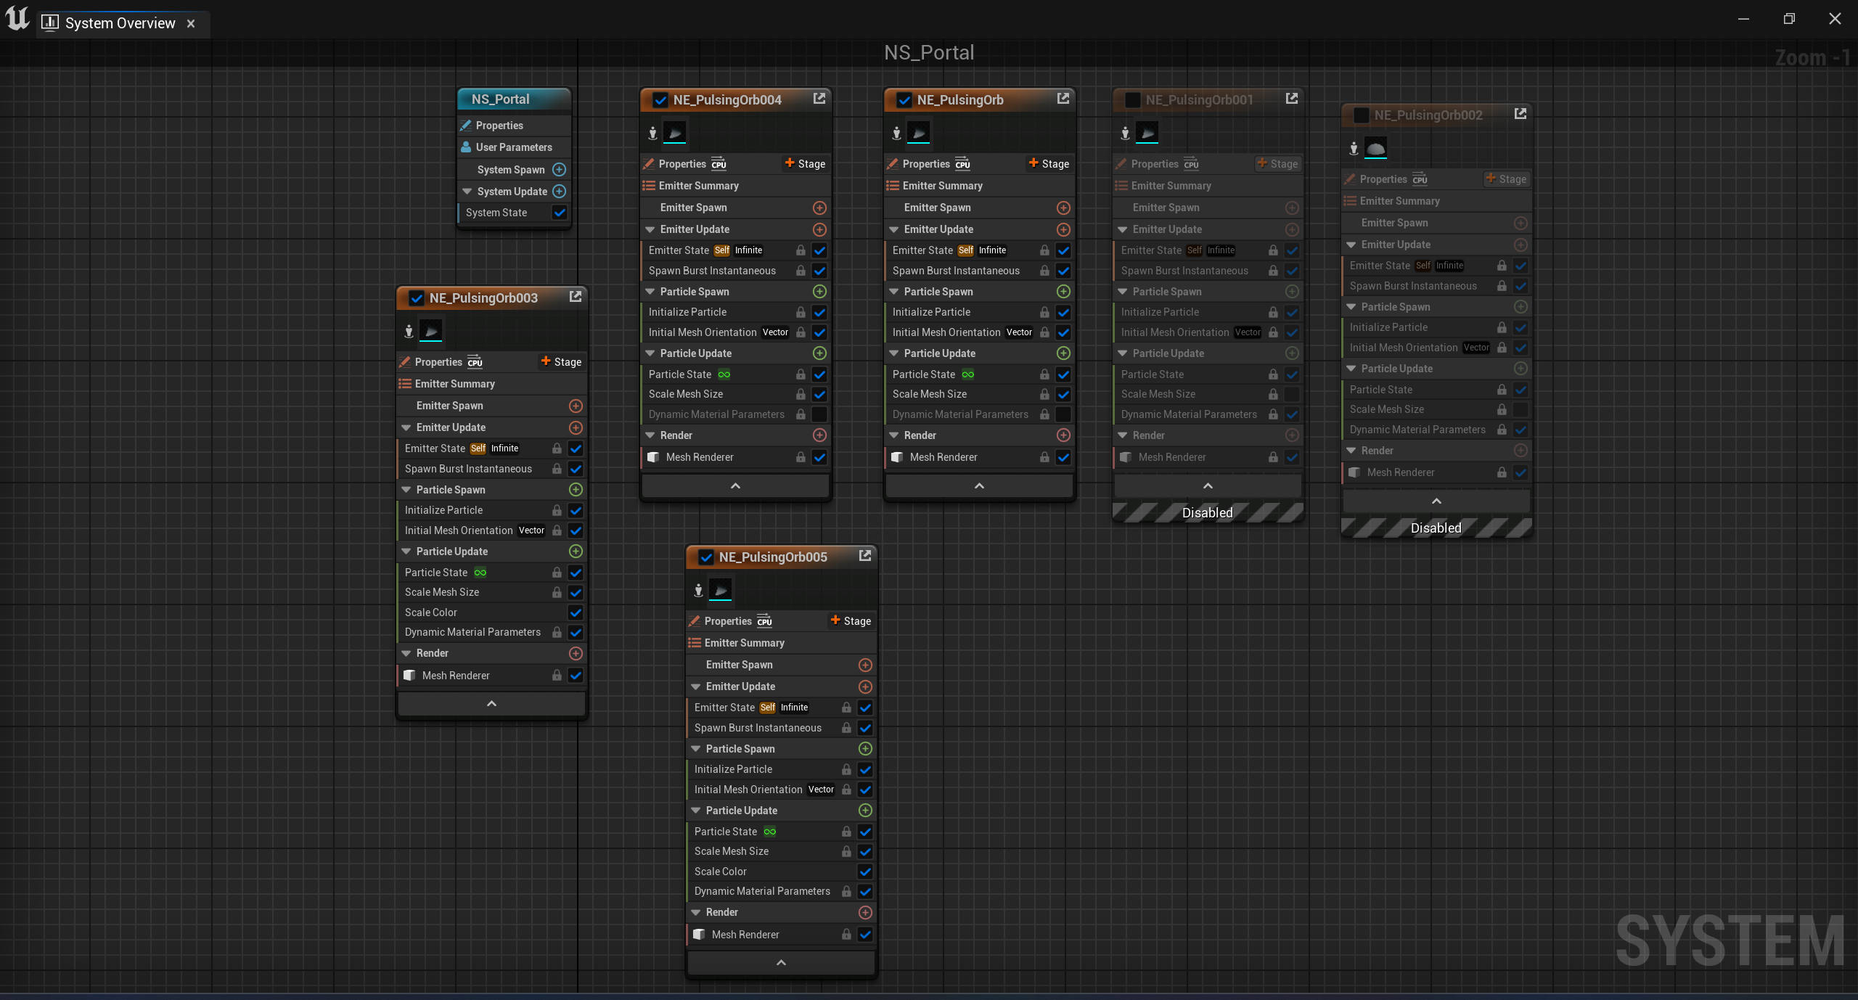The width and height of the screenshot is (1858, 1000).
Task: Open NE_PulsingOrb003 emitter external link icon
Action: pos(576,297)
